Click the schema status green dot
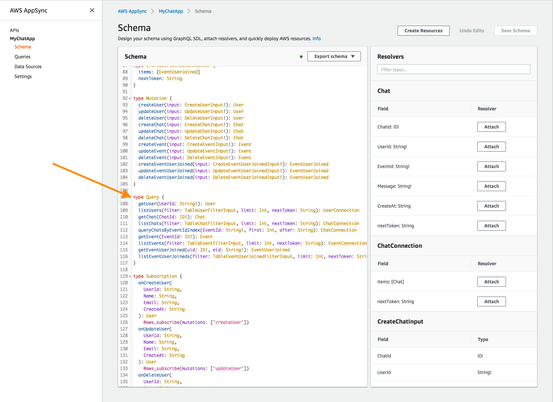Viewport: 553px width, 402px height. [301, 57]
